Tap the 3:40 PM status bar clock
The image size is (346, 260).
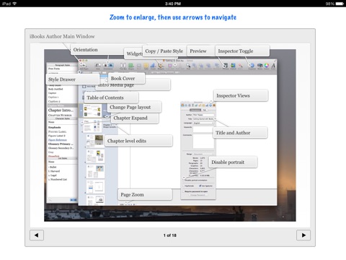pos(173,4)
